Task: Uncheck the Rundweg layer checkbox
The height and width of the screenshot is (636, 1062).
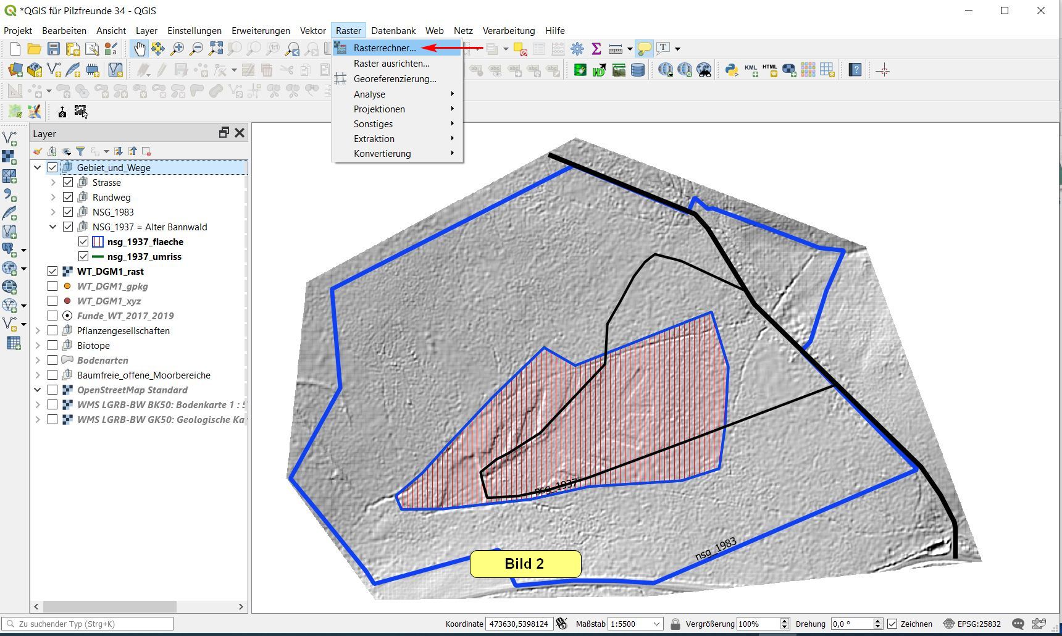Action: [68, 198]
